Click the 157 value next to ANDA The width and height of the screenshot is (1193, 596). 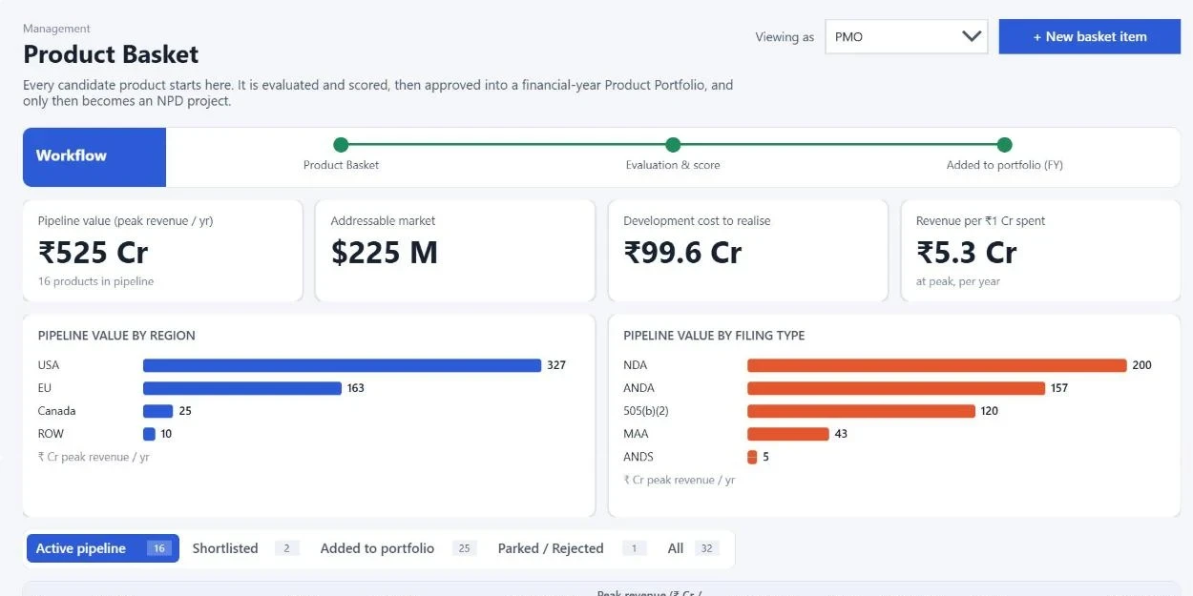1059,388
